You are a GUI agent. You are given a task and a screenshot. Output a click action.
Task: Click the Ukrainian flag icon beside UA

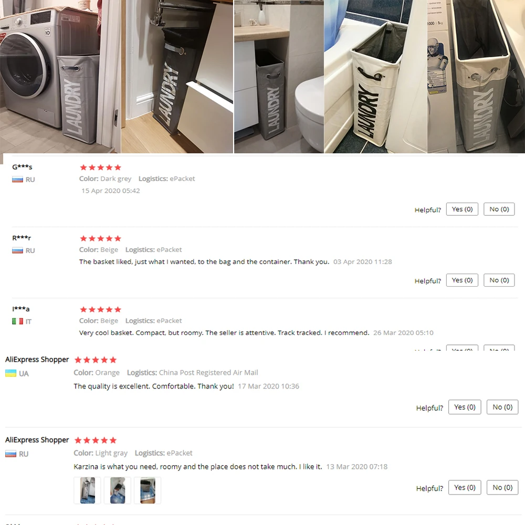pyautogui.click(x=10, y=373)
